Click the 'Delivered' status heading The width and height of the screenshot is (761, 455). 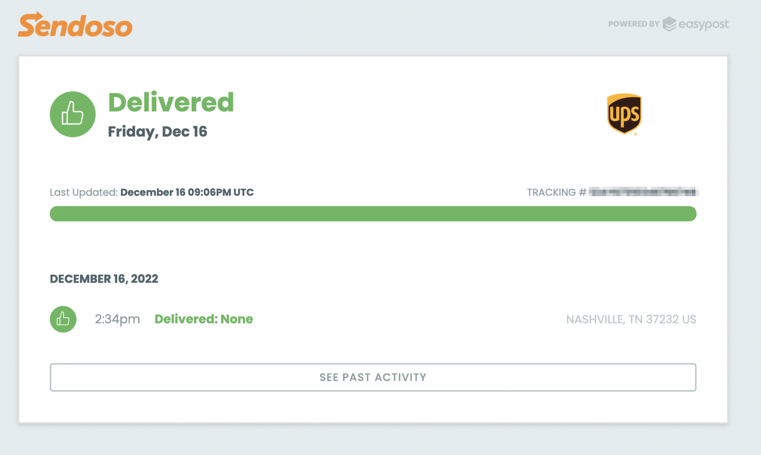click(171, 102)
